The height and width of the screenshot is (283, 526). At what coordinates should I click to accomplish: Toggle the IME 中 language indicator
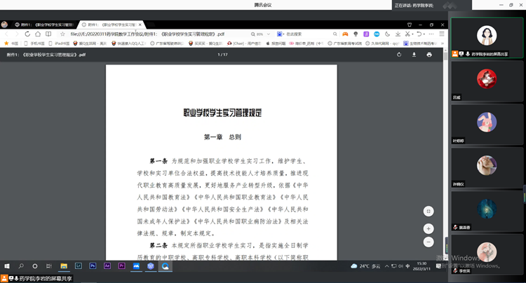pos(407,266)
